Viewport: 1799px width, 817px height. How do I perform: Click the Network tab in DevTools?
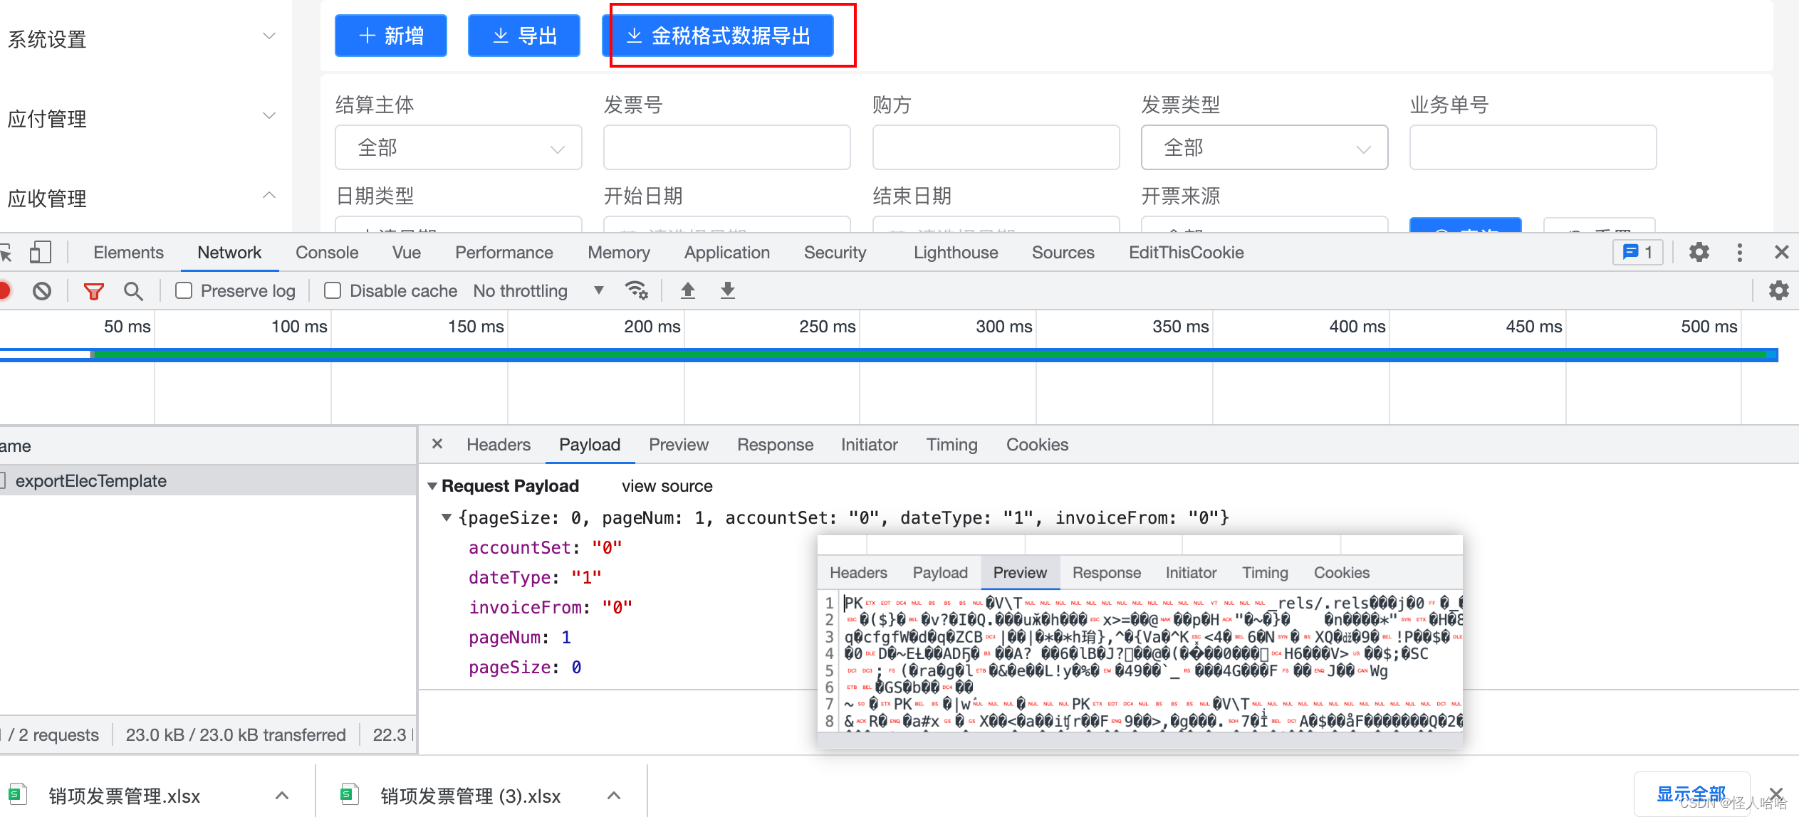click(229, 252)
